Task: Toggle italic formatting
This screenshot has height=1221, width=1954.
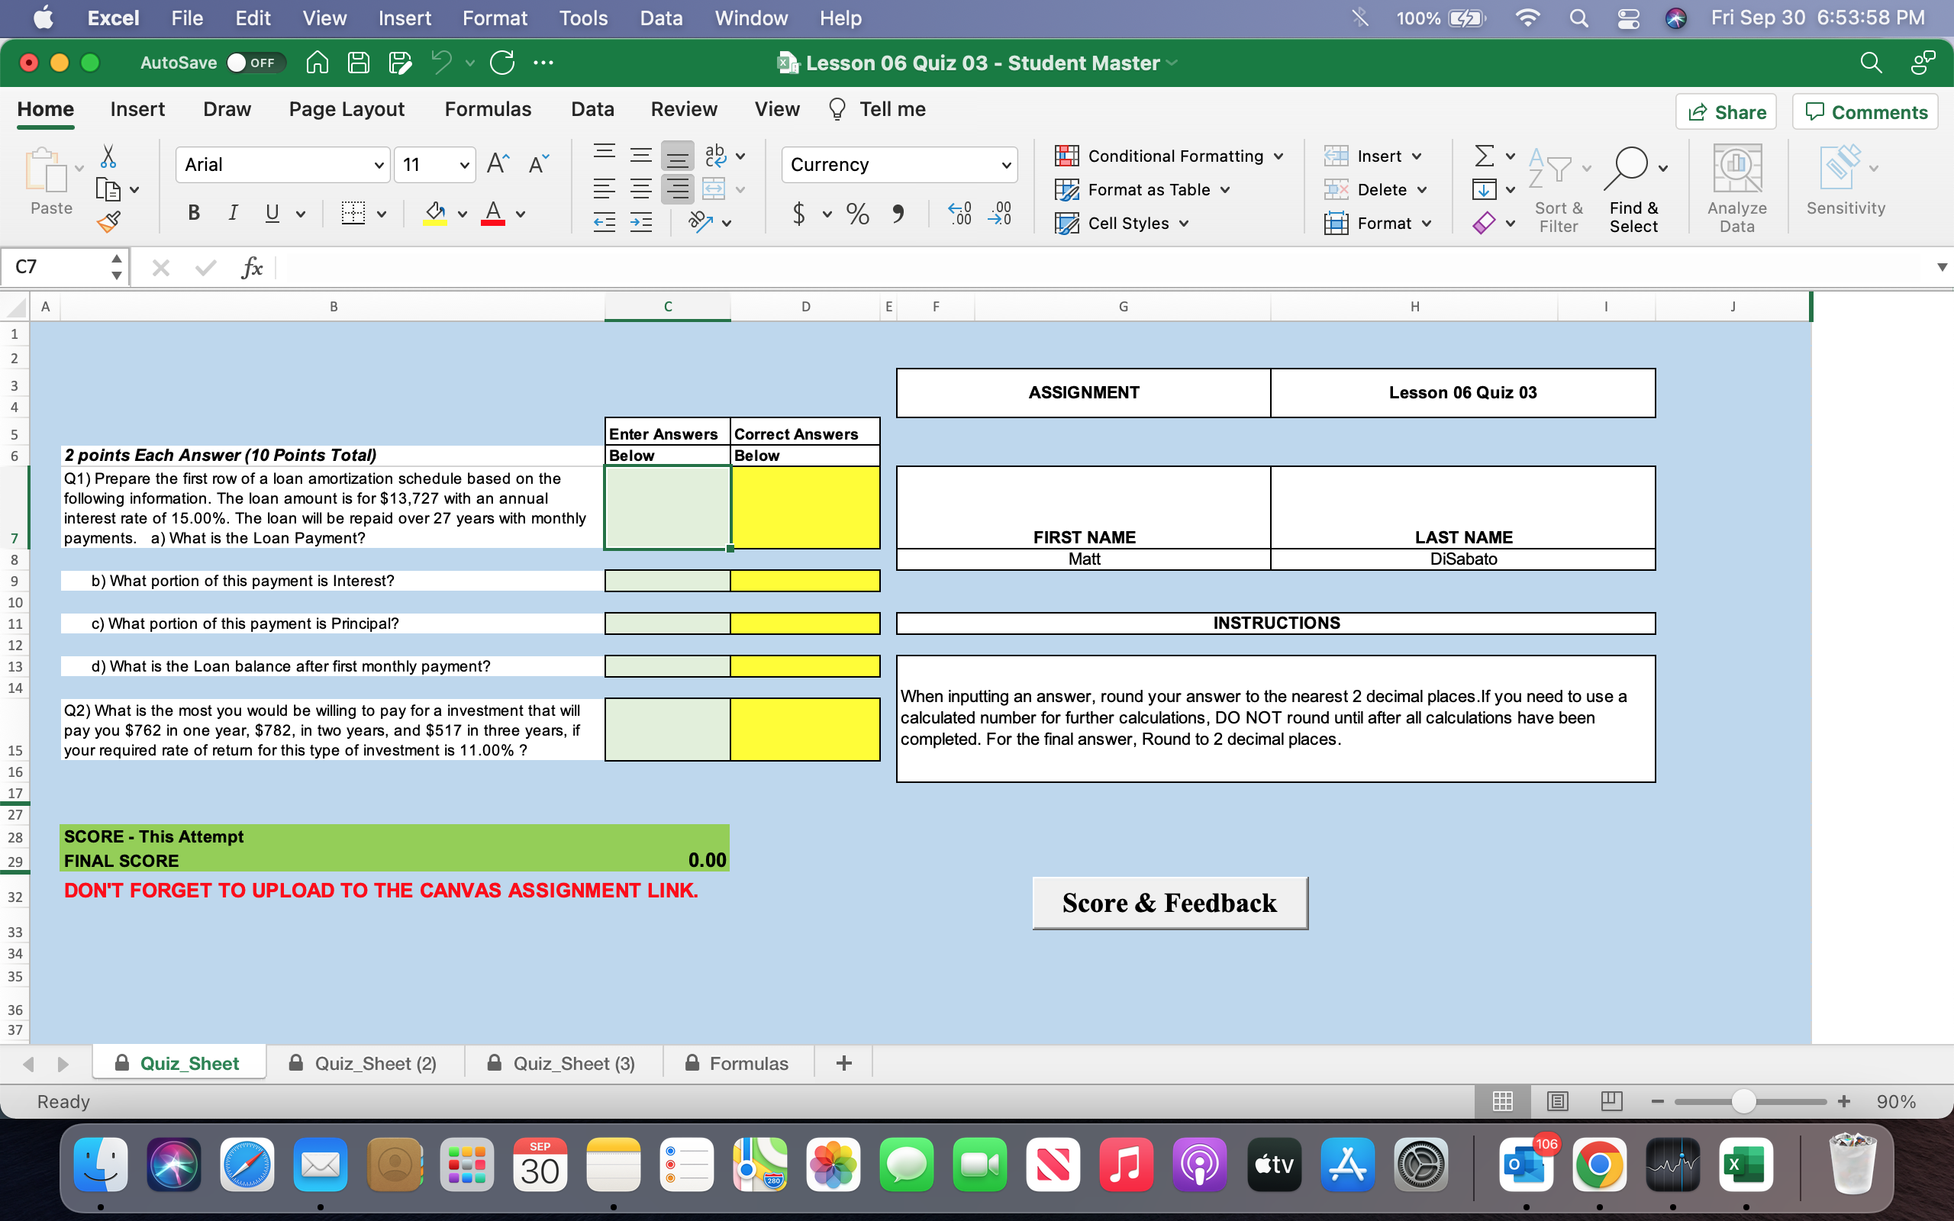Action: click(233, 212)
